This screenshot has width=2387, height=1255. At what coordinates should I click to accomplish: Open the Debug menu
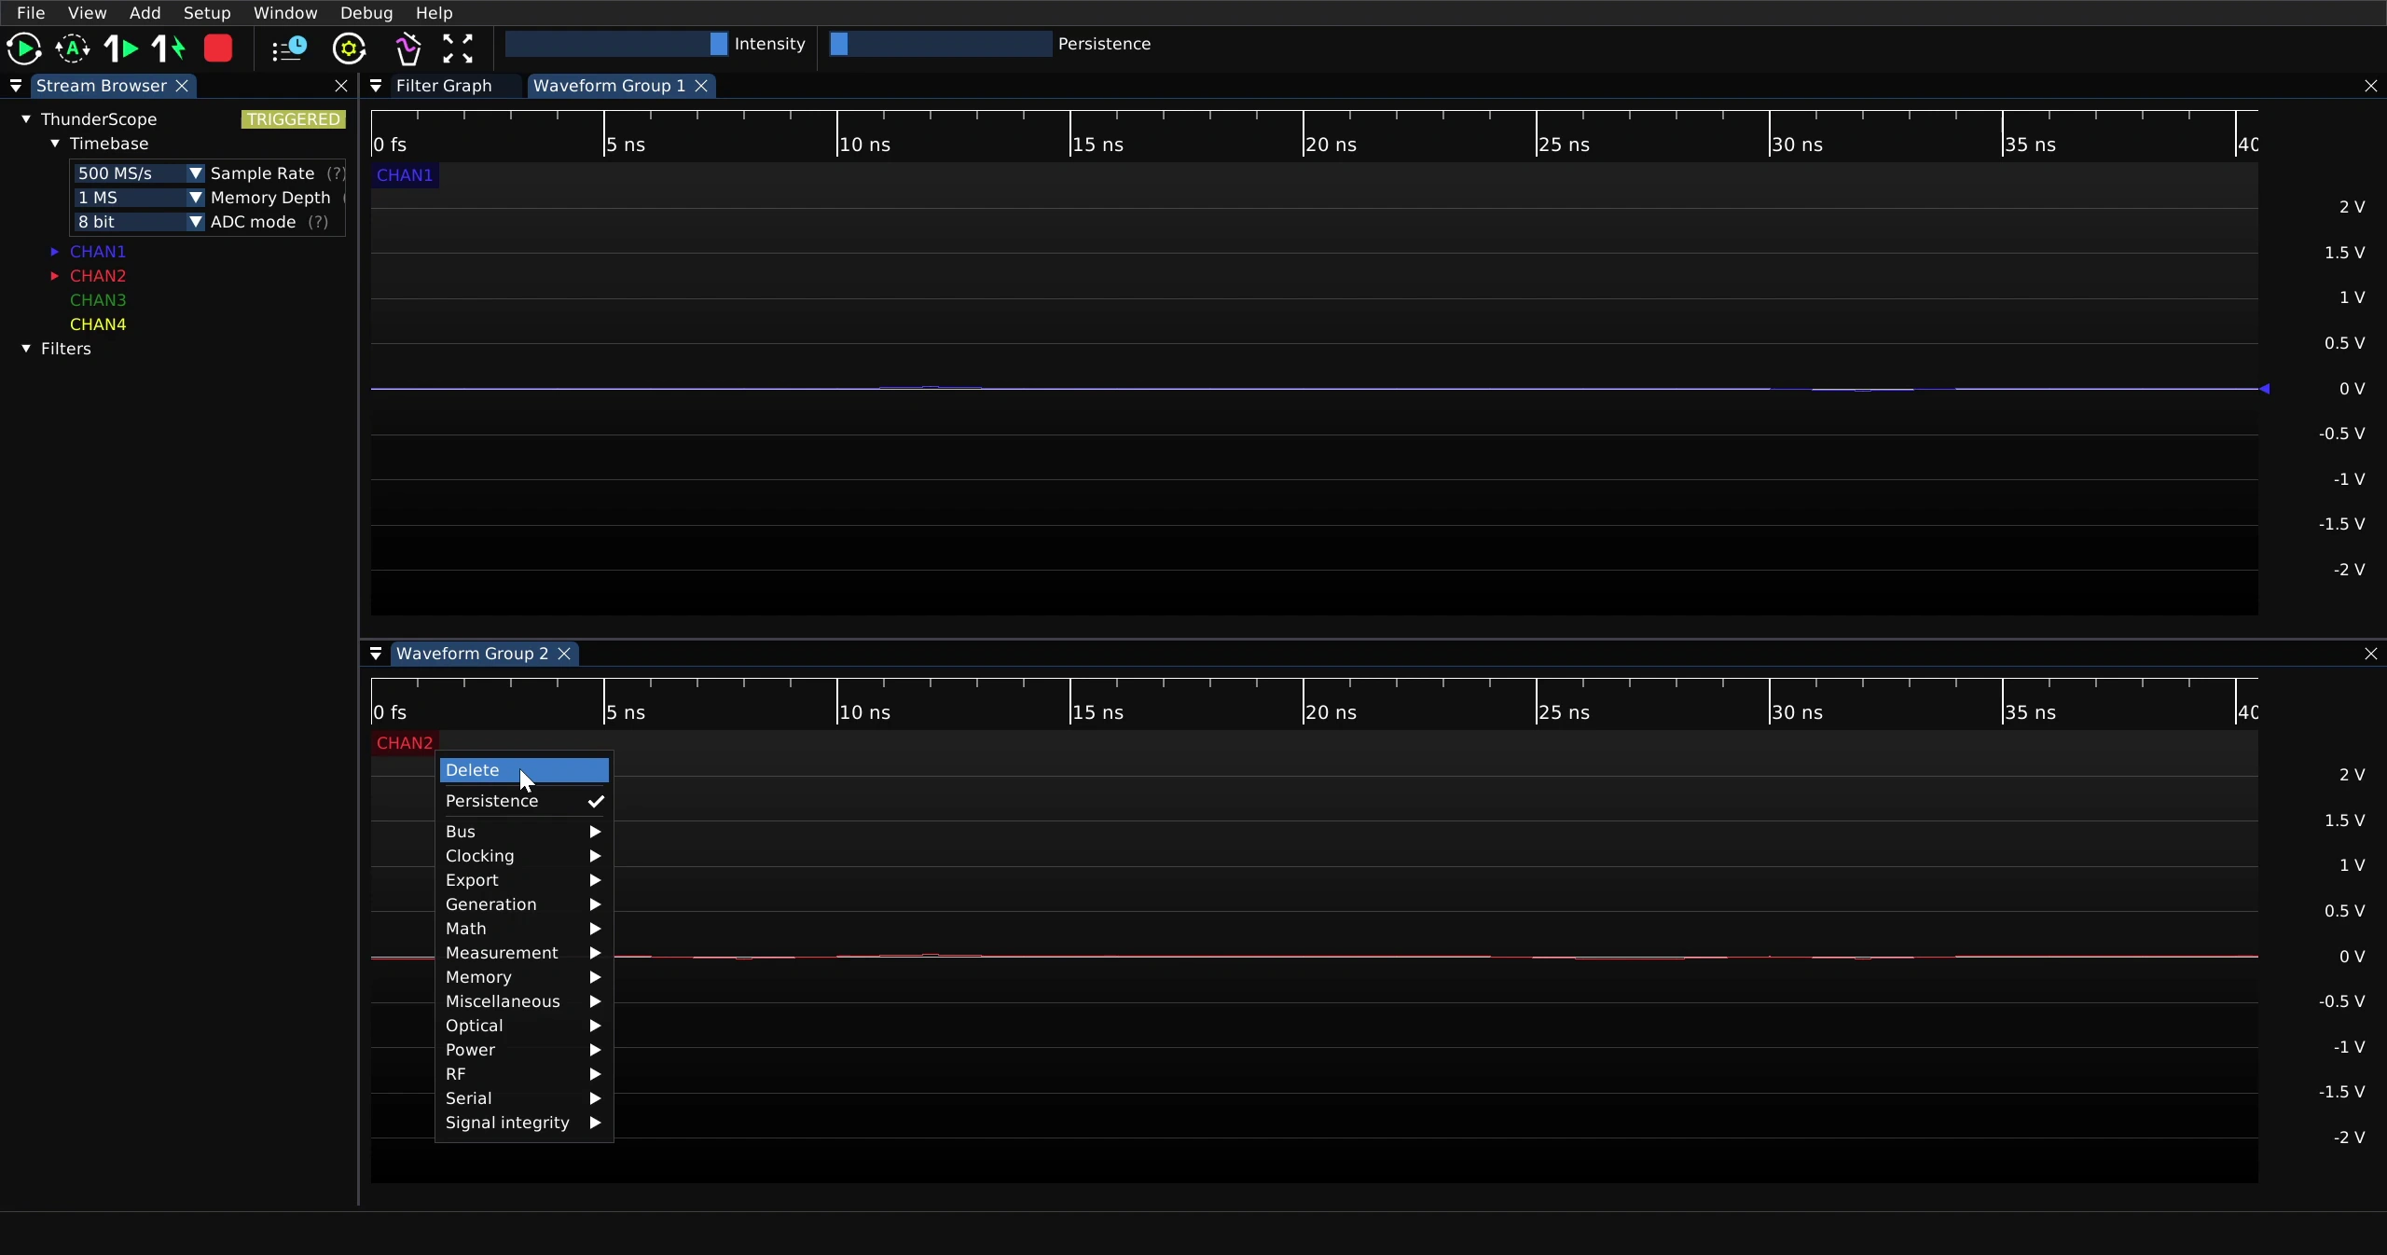pos(366,13)
